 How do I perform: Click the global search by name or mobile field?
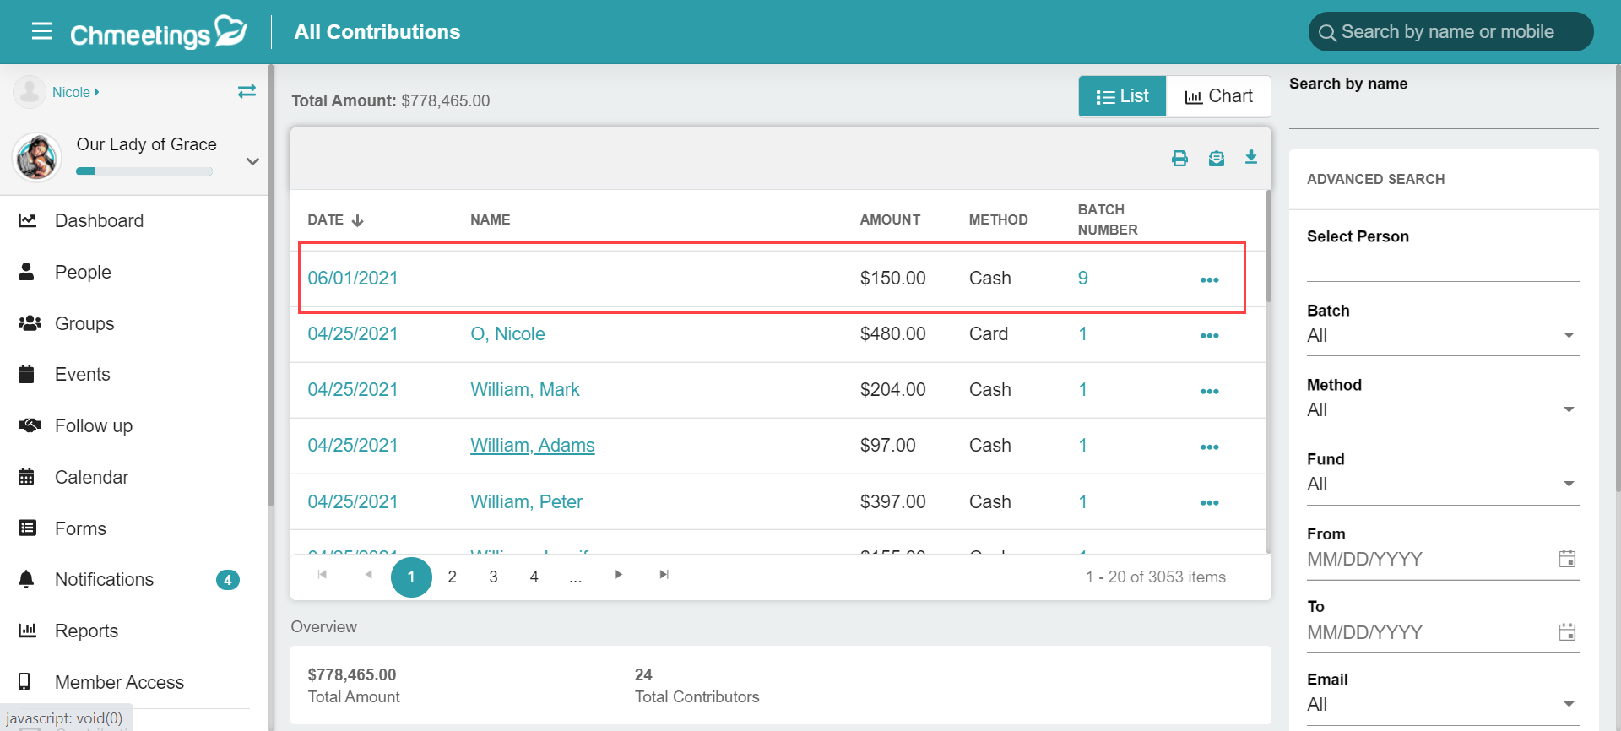(1450, 32)
